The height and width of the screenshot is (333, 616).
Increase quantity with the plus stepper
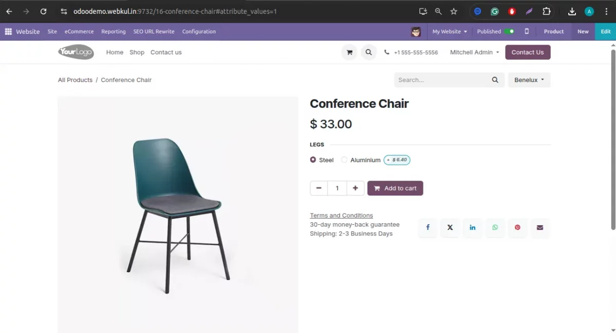[355, 188]
